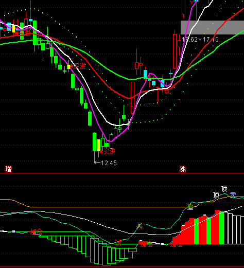Click the largest cyan candle in the rebound
This screenshot has height=268, width=244.
[145, 74]
